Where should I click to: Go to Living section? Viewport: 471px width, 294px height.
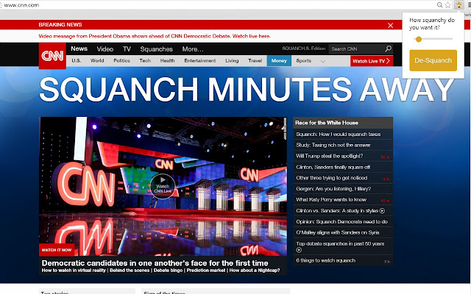pos(232,60)
